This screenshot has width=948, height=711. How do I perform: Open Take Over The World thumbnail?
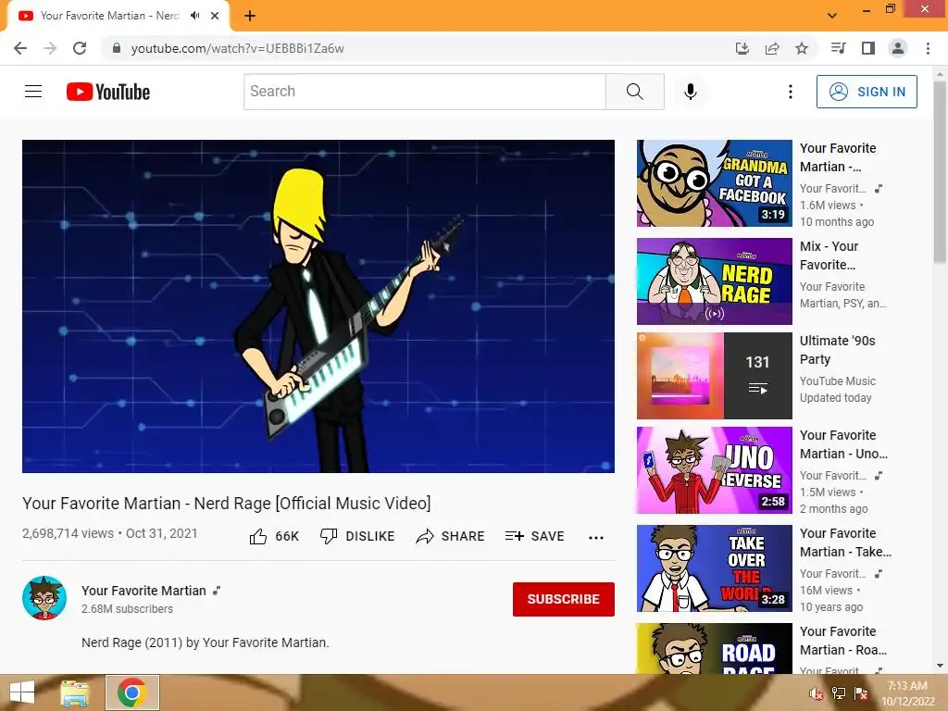pyautogui.click(x=715, y=568)
